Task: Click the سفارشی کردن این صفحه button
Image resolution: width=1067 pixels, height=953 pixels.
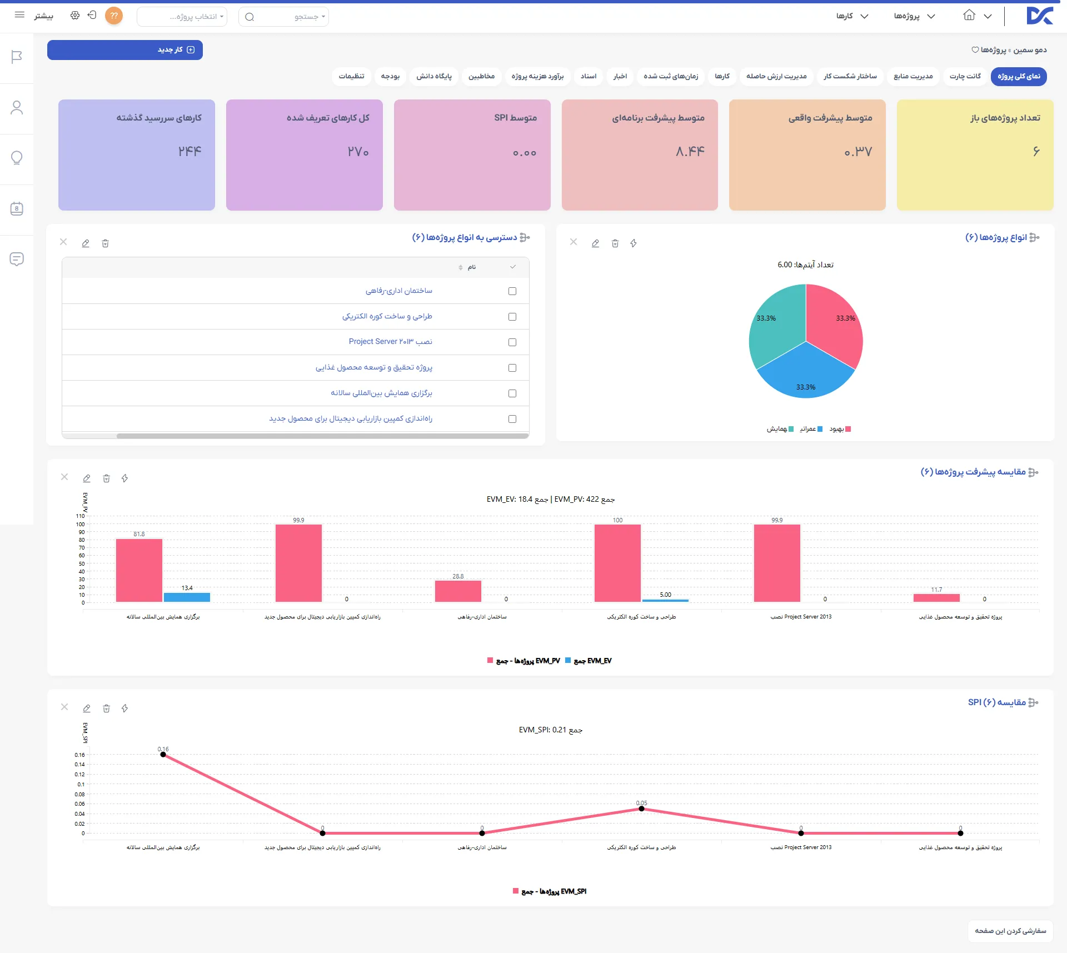Action: point(1010,931)
